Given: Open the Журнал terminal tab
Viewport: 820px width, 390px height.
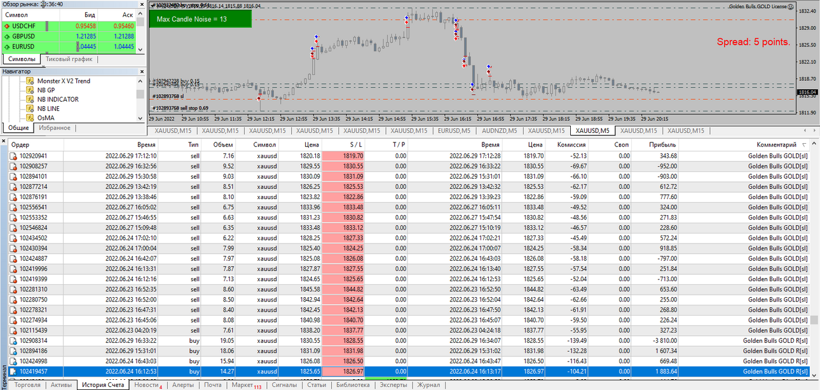Looking at the screenshot, I should point(428,385).
